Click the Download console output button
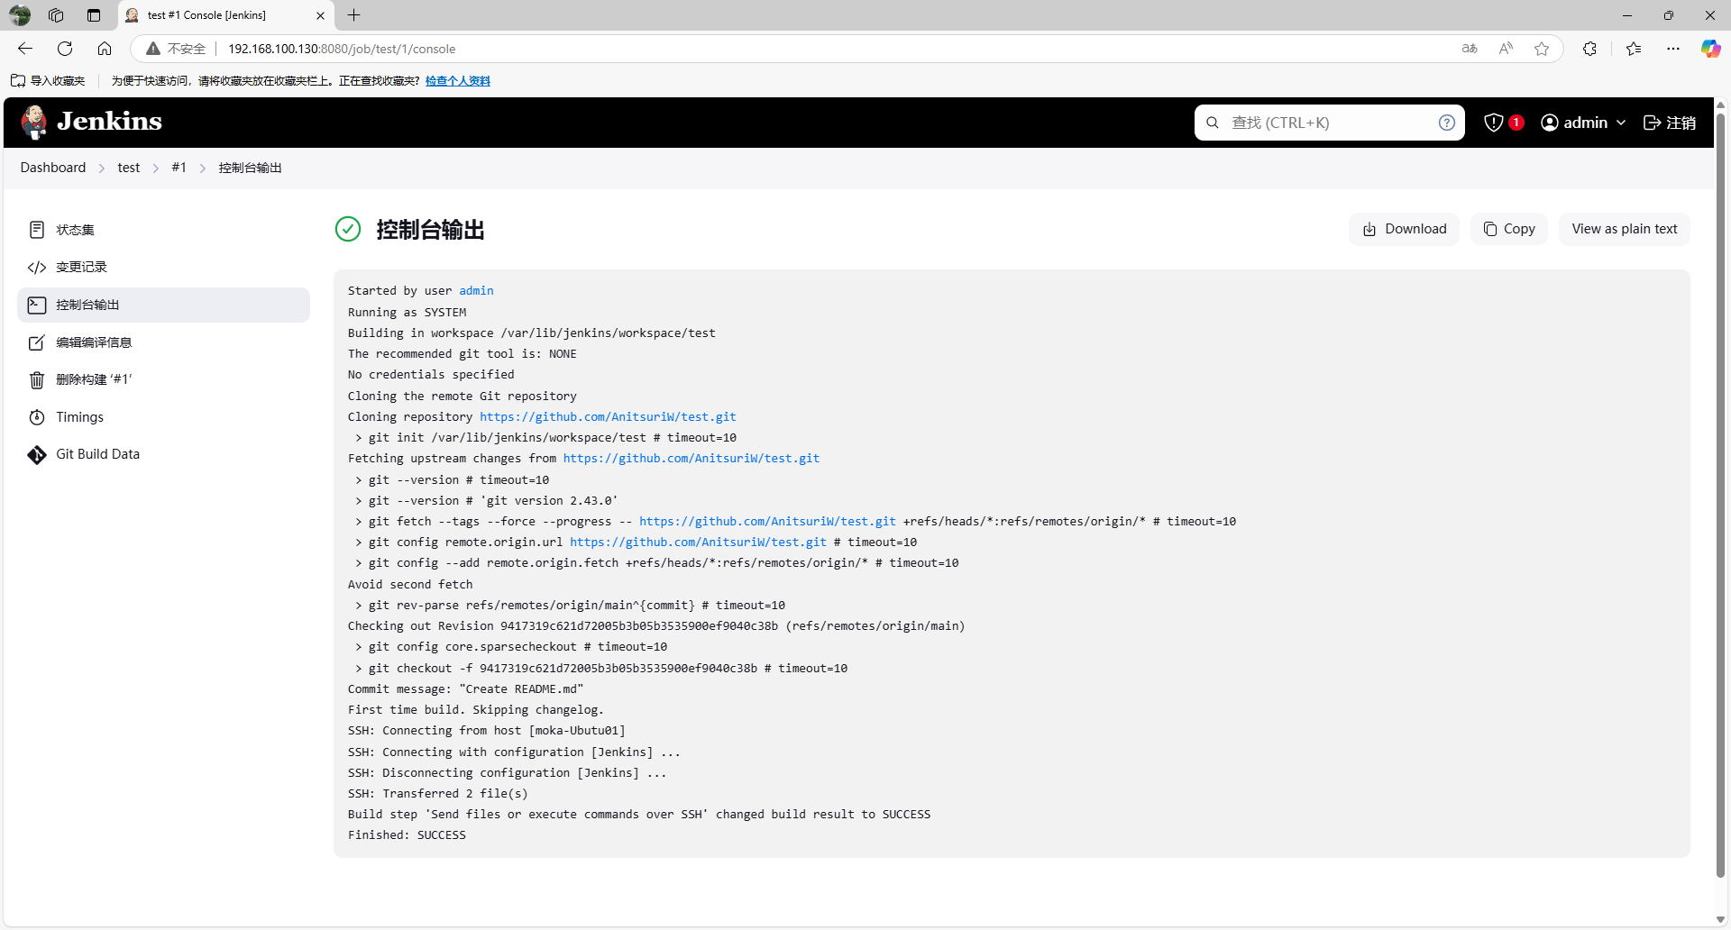 [x=1404, y=229]
